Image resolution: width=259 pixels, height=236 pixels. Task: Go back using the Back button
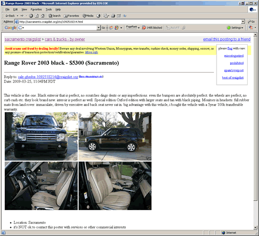(x=10, y=16)
